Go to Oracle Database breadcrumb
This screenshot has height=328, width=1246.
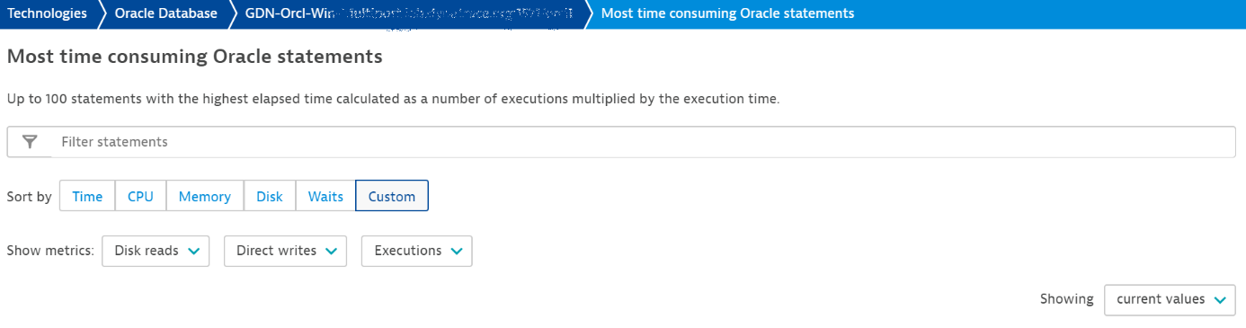pos(165,13)
